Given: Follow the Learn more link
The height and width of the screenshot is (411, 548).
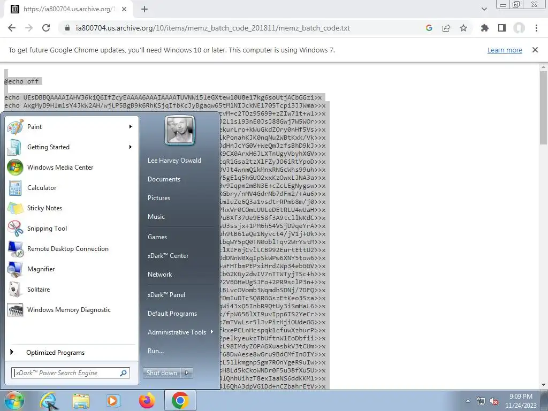Looking at the screenshot, I should coord(505,50).
